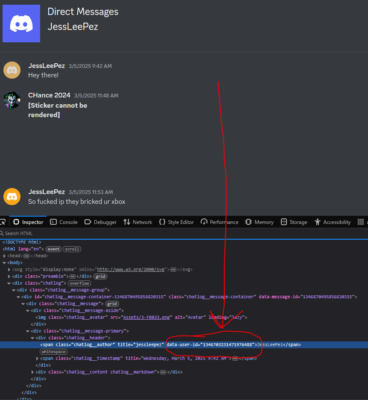Click the ellipsis button inside the head node
Image resolution: width=368 pixels, height=400 pixels.
point(26,256)
